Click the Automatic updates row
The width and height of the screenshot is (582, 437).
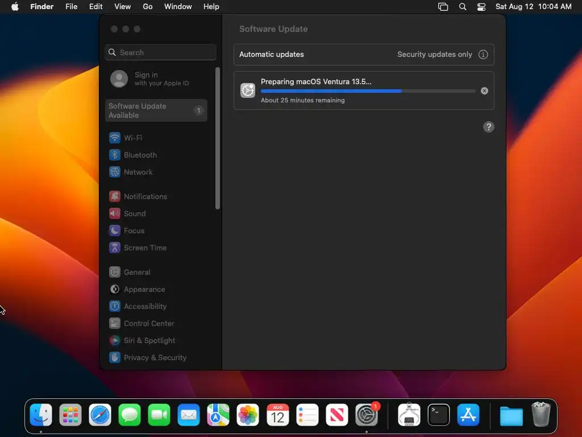[364, 55]
